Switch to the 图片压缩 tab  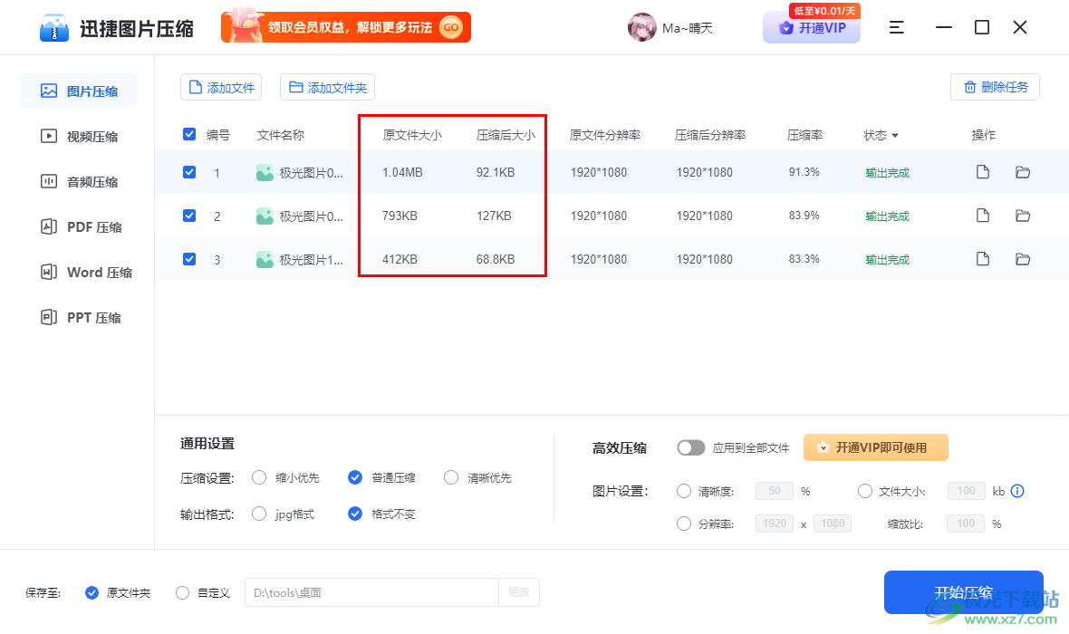[79, 91]
